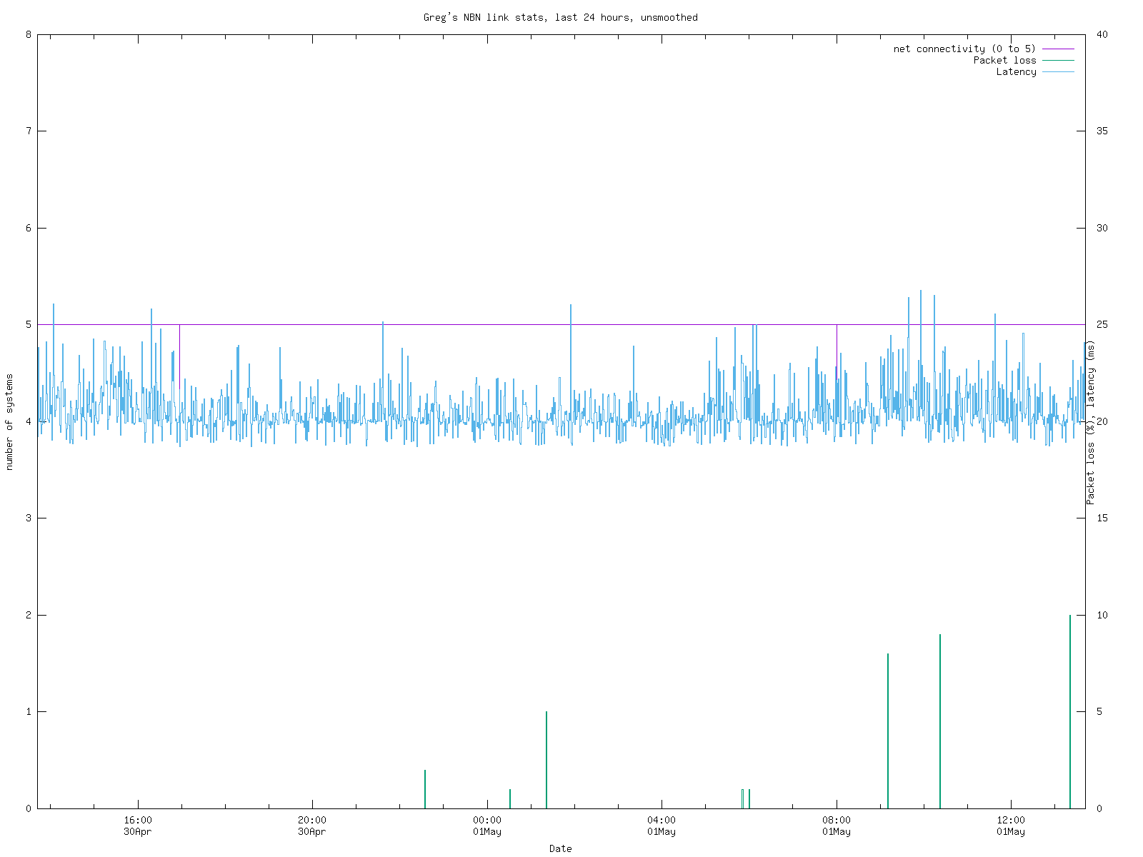Screen dimensions: 1143x857
Task: Click the "00:00" time tick label
Action: click(487, 820)
